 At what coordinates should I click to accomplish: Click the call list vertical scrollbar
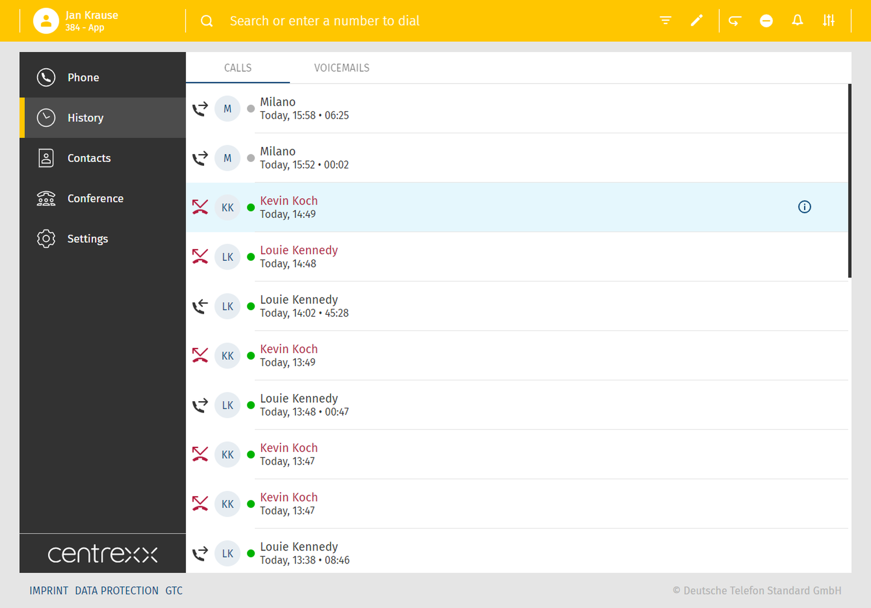[849, 181]
